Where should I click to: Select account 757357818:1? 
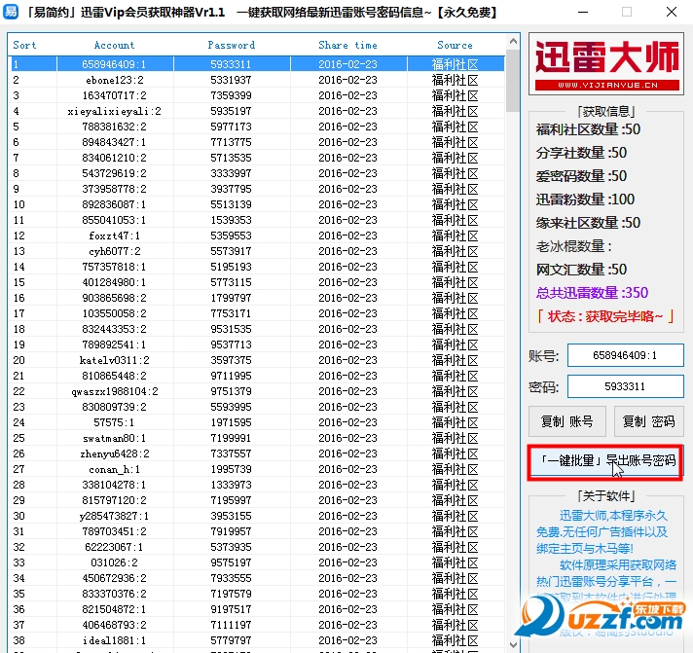click(x=114, y=267)
